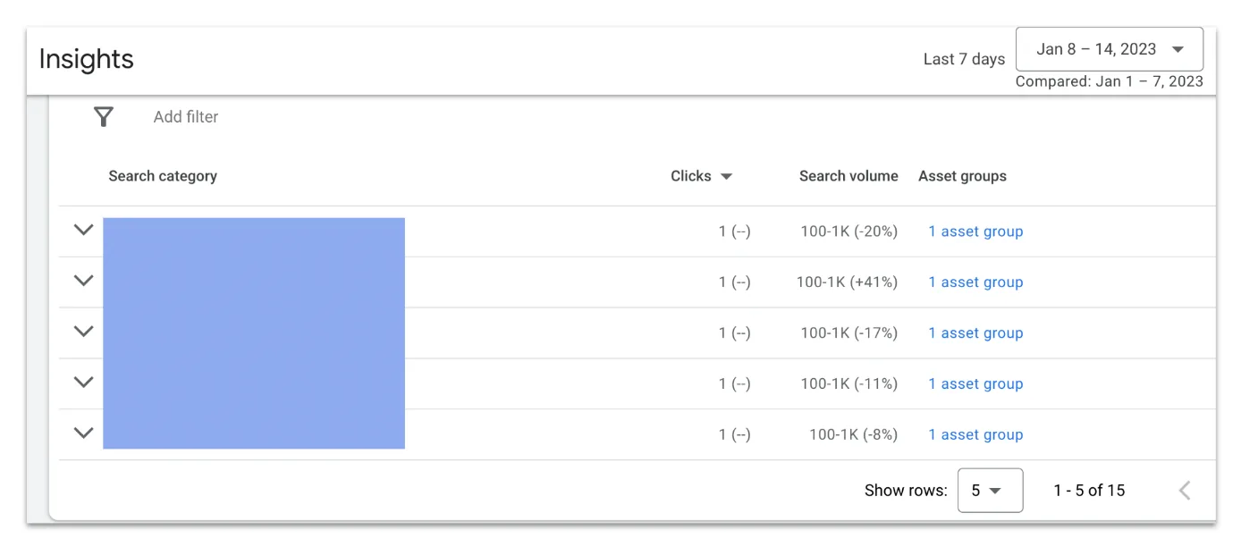Expand the third search category row
Screen dimensions: 1241x547
(x=83, y=332)
